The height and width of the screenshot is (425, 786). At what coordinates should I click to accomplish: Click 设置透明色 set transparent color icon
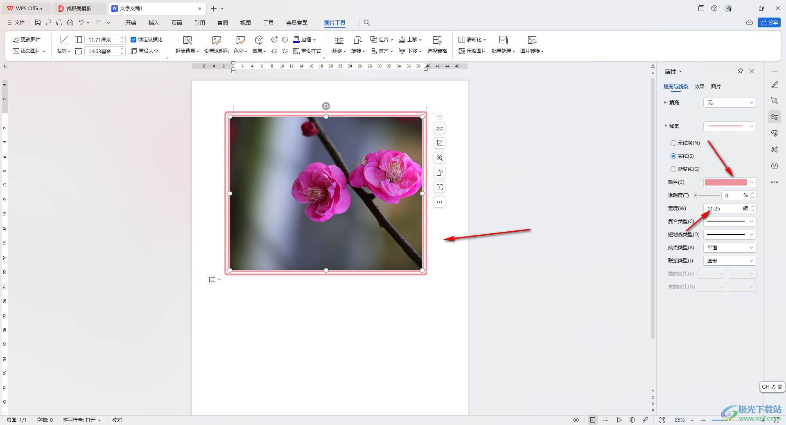(x=216, y=40)
